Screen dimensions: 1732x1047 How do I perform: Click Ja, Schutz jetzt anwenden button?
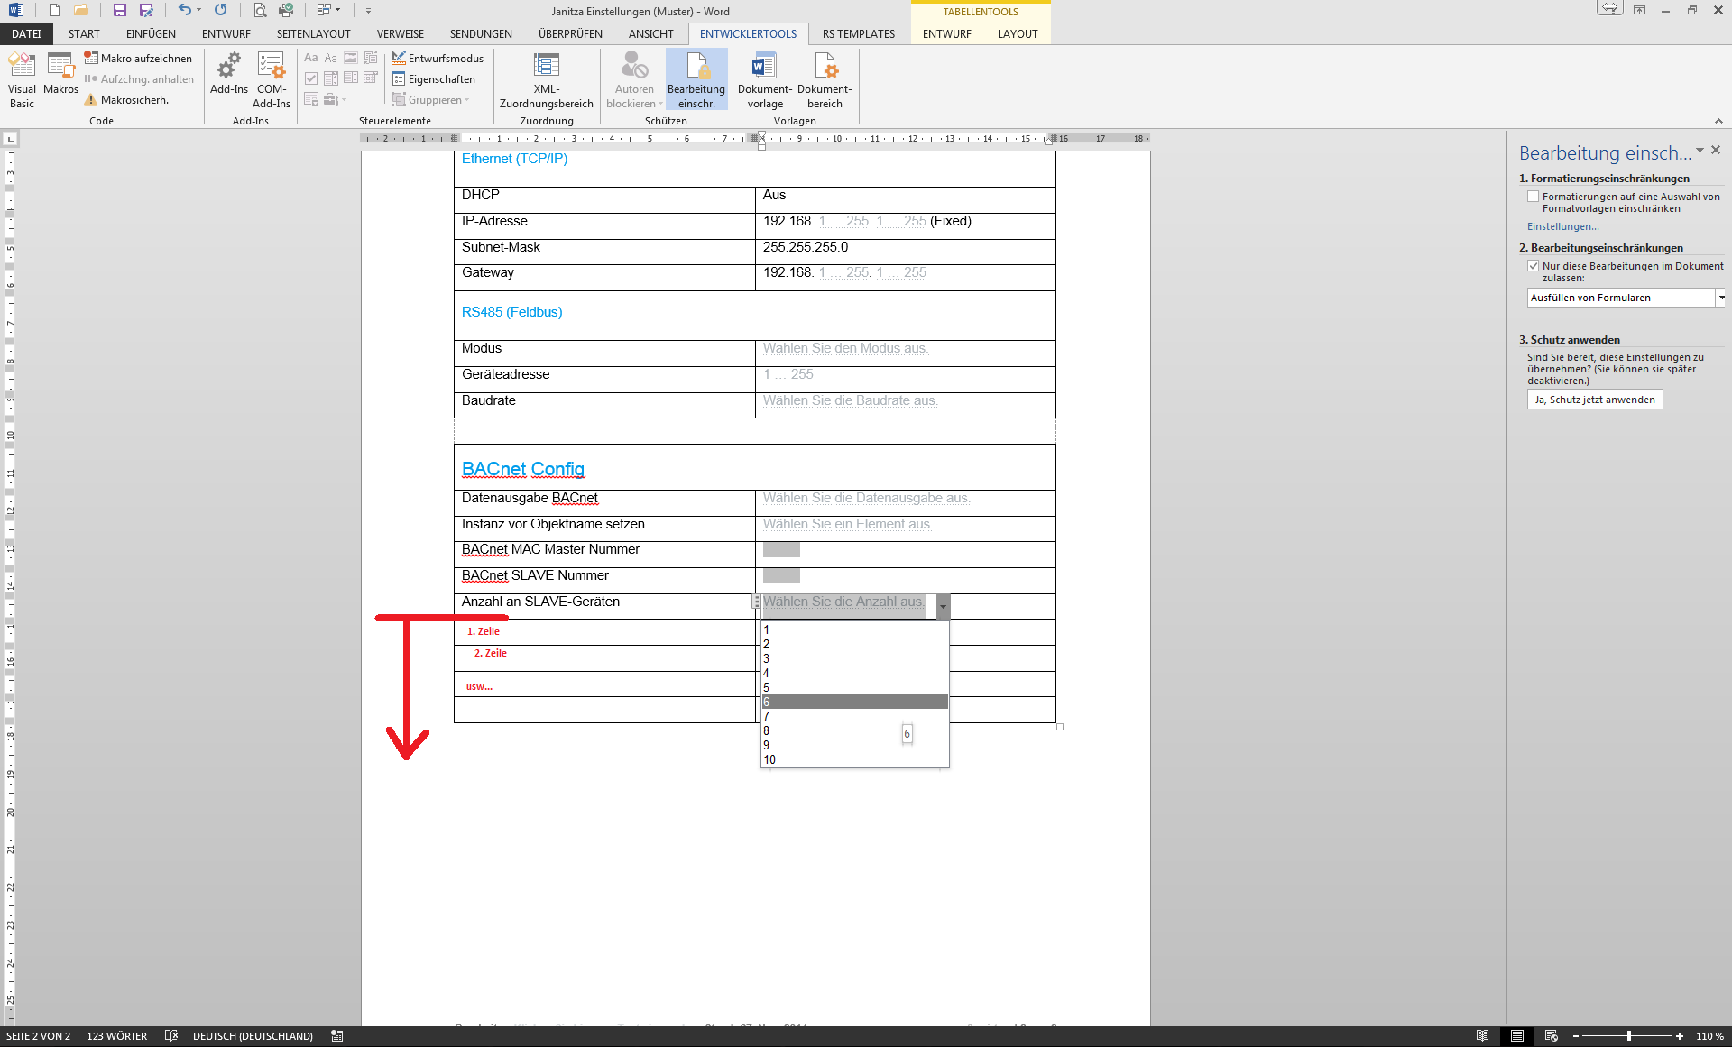[1594, 400]
